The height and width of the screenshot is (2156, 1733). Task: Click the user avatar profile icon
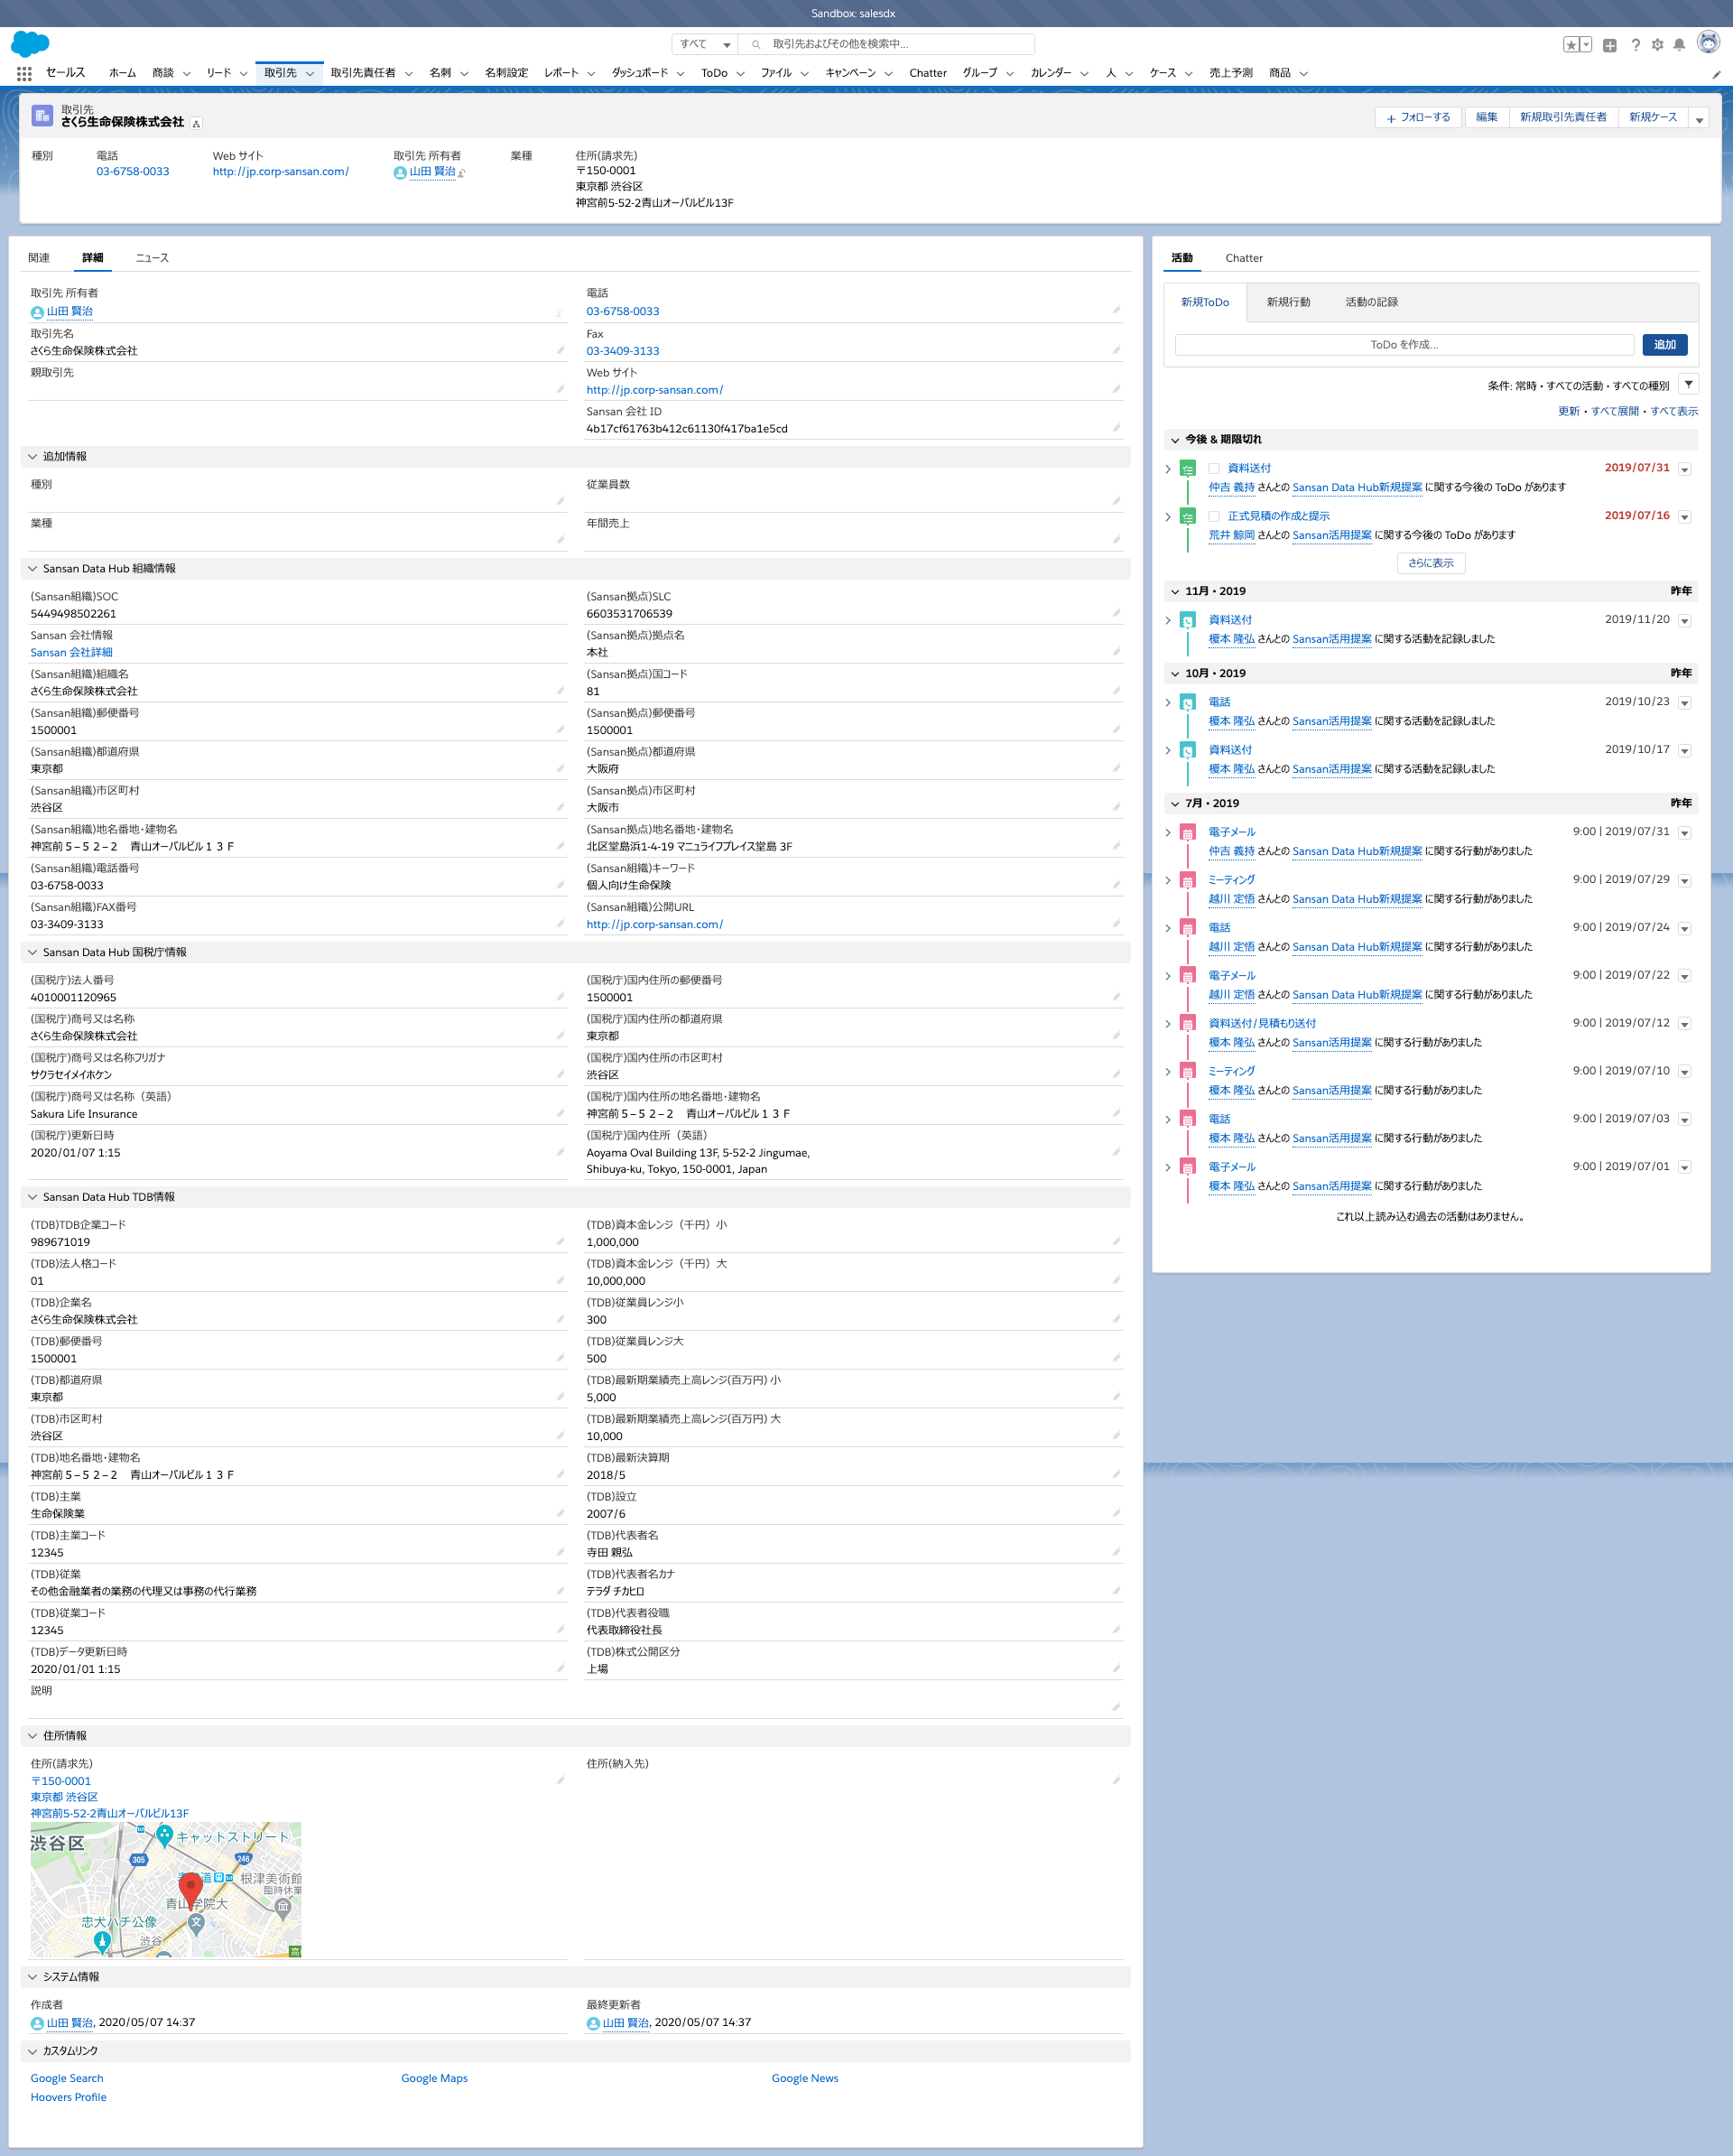tap(1708, 43)
